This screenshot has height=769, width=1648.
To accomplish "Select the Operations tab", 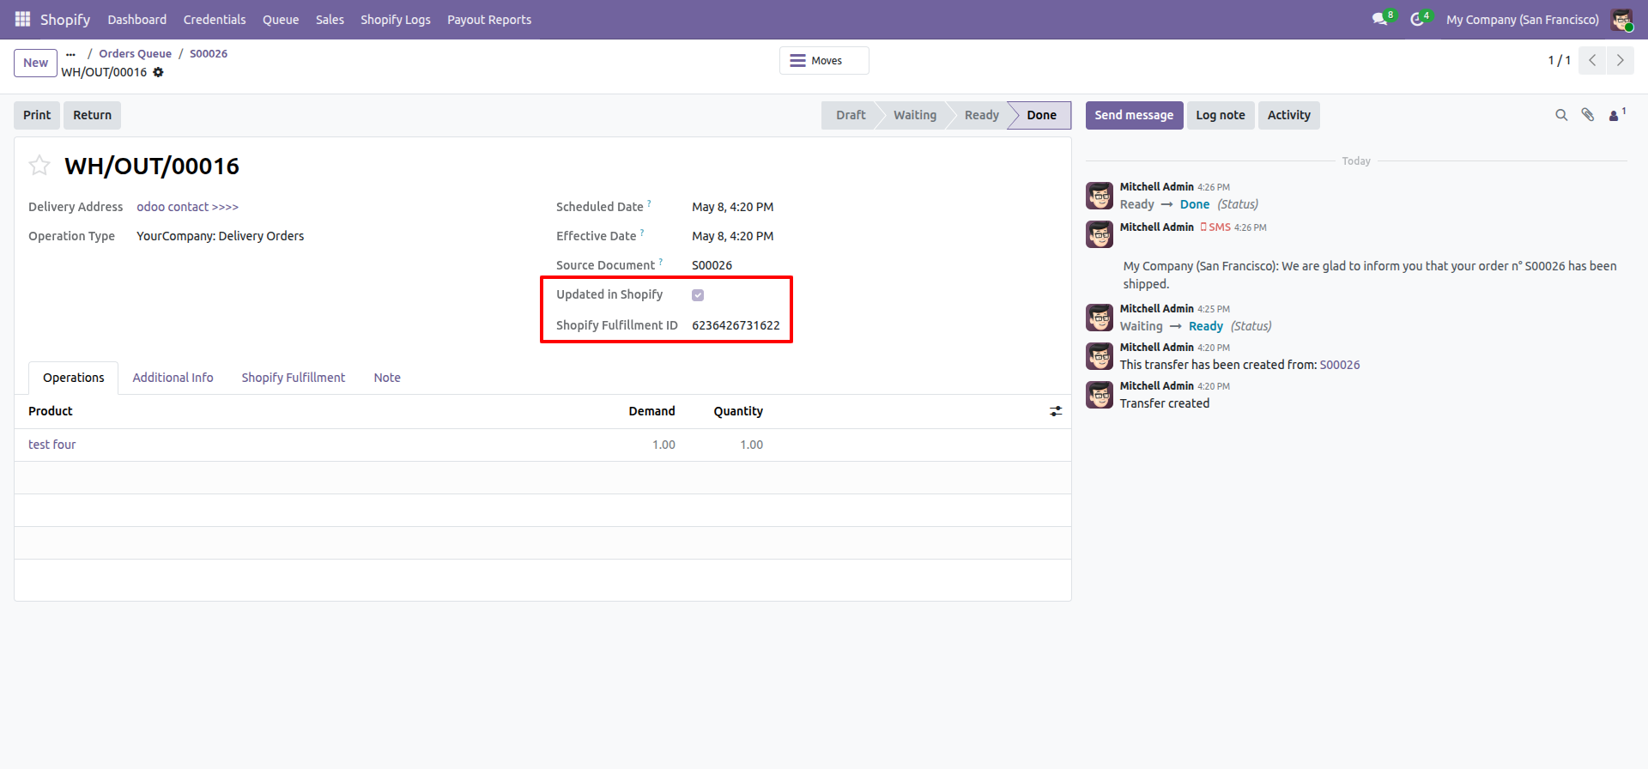I will pos(74,378).
